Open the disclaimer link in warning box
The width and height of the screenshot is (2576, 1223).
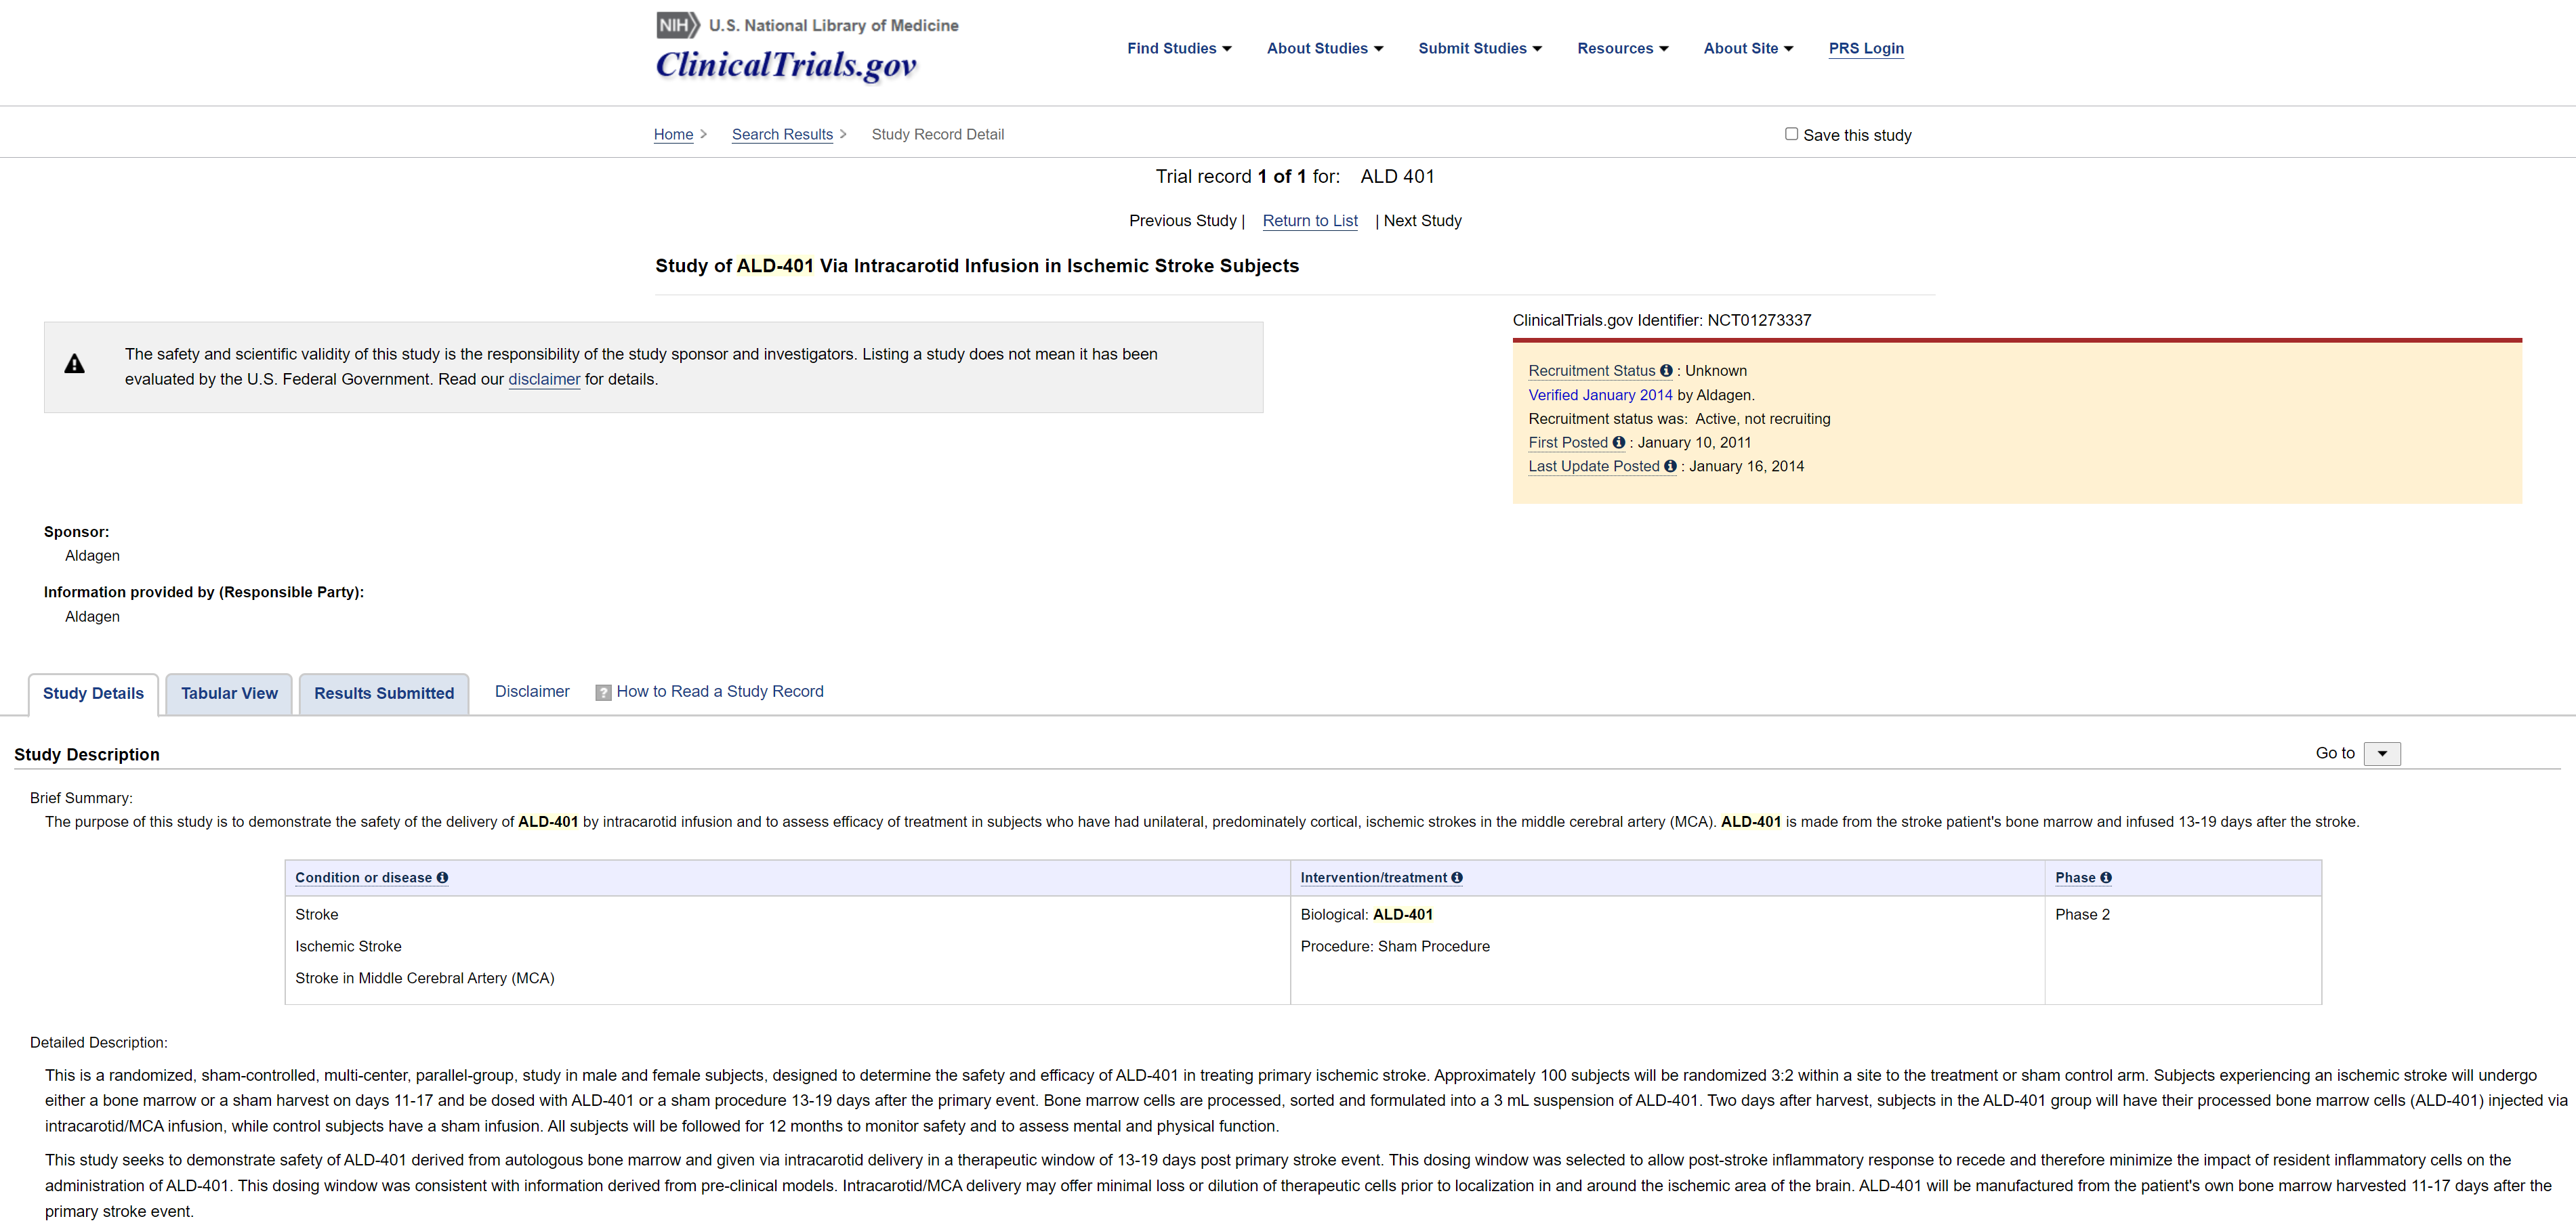coord(544,380)
